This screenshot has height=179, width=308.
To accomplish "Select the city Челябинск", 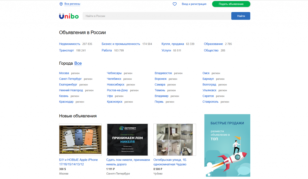I will pyautogui.click(x=114, y=79).
